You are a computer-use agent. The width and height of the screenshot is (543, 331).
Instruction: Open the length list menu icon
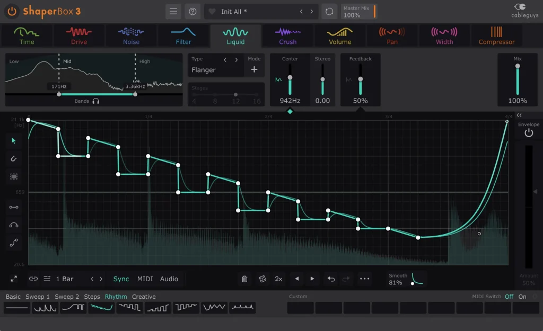47,279
